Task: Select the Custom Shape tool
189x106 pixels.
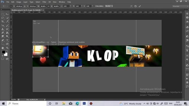Action: [7, 44]
